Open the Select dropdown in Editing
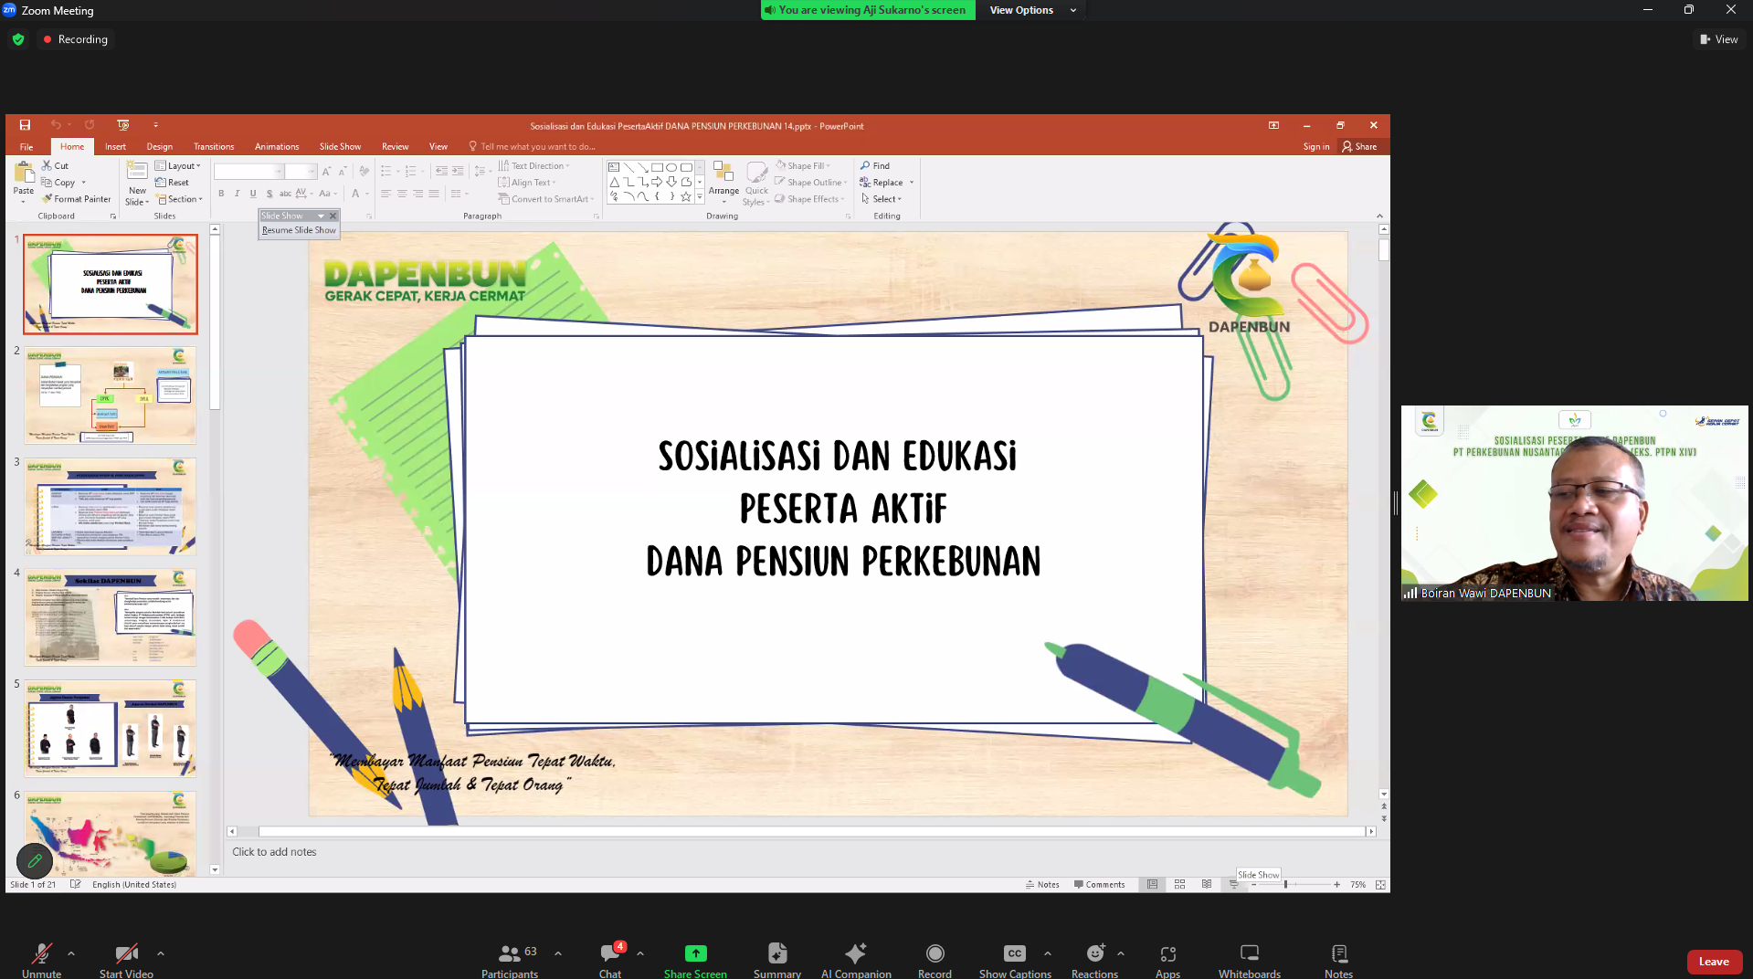 pos(882,199)
